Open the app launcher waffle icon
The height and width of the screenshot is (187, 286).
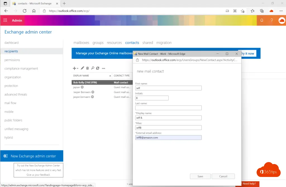tap(5, 20)
